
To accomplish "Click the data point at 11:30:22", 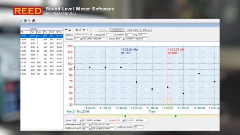I will point(90,67).
